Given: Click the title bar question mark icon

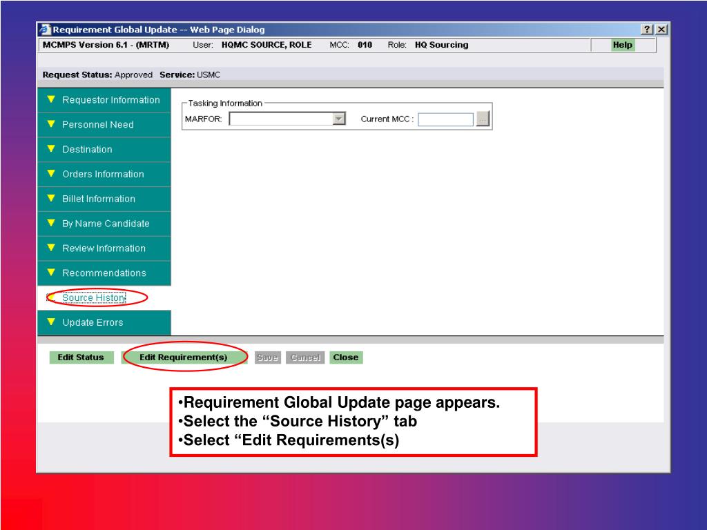Looking at the screenshot, I should 647,30.
